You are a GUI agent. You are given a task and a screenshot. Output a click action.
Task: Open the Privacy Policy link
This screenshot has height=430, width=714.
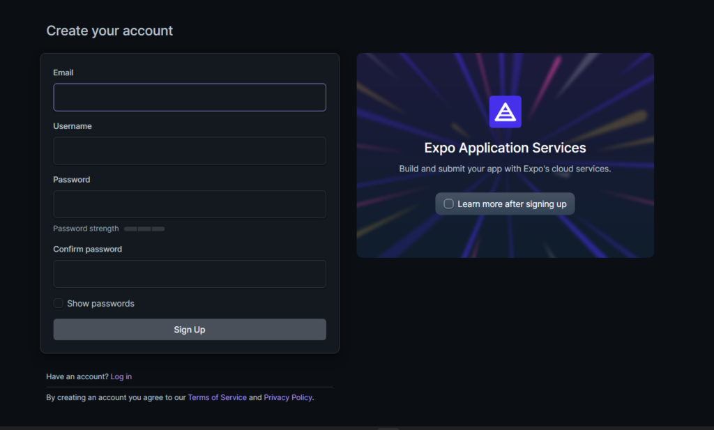click(x=287, y=398)
